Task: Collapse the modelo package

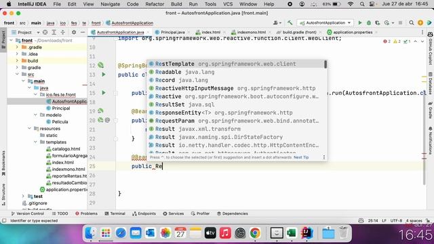Action: pos(35,115)
